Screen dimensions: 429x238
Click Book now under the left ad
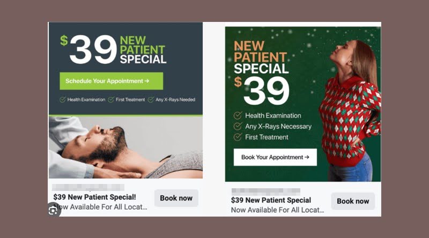tap(176, 198)
